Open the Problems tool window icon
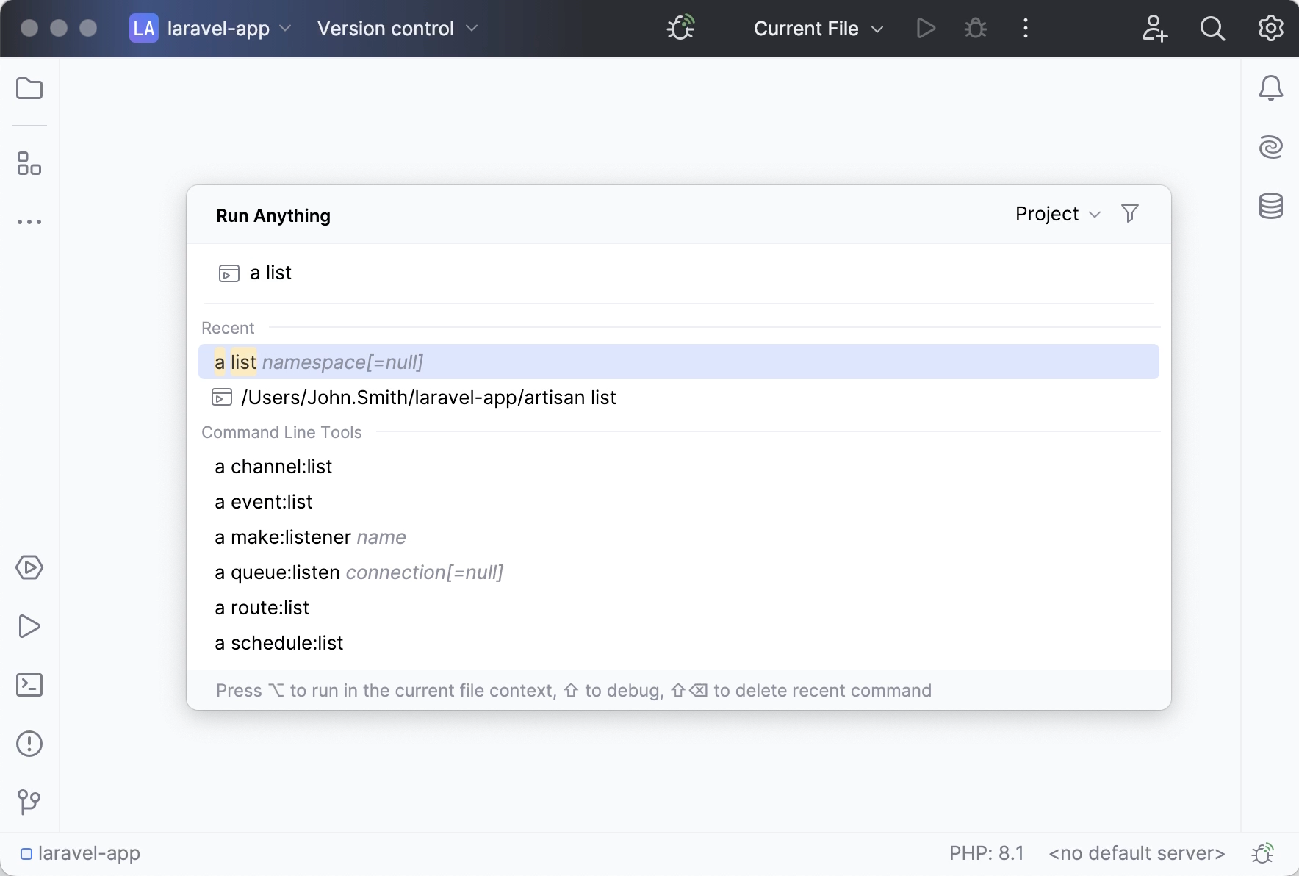Image resolution: width=1299 pixels, height=876 pixels. click(x=29, y=744)
